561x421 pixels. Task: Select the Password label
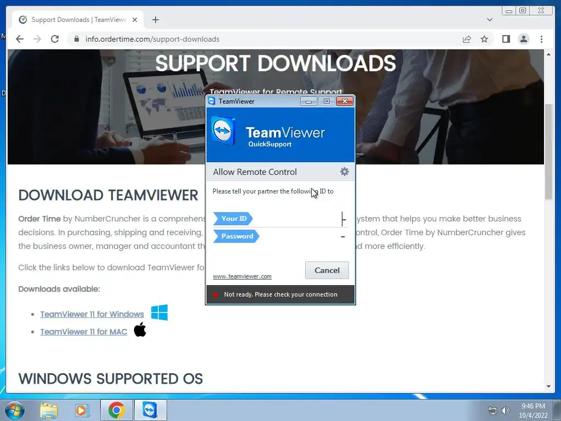click(236, 236)
